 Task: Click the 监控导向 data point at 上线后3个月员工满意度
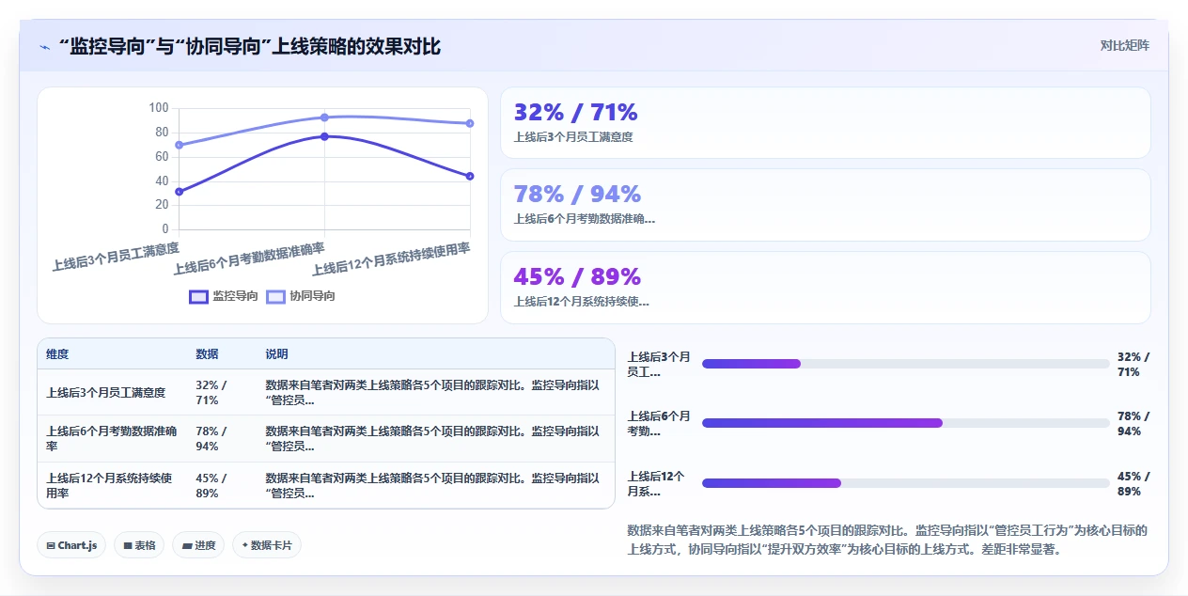[x=179, y=192]
